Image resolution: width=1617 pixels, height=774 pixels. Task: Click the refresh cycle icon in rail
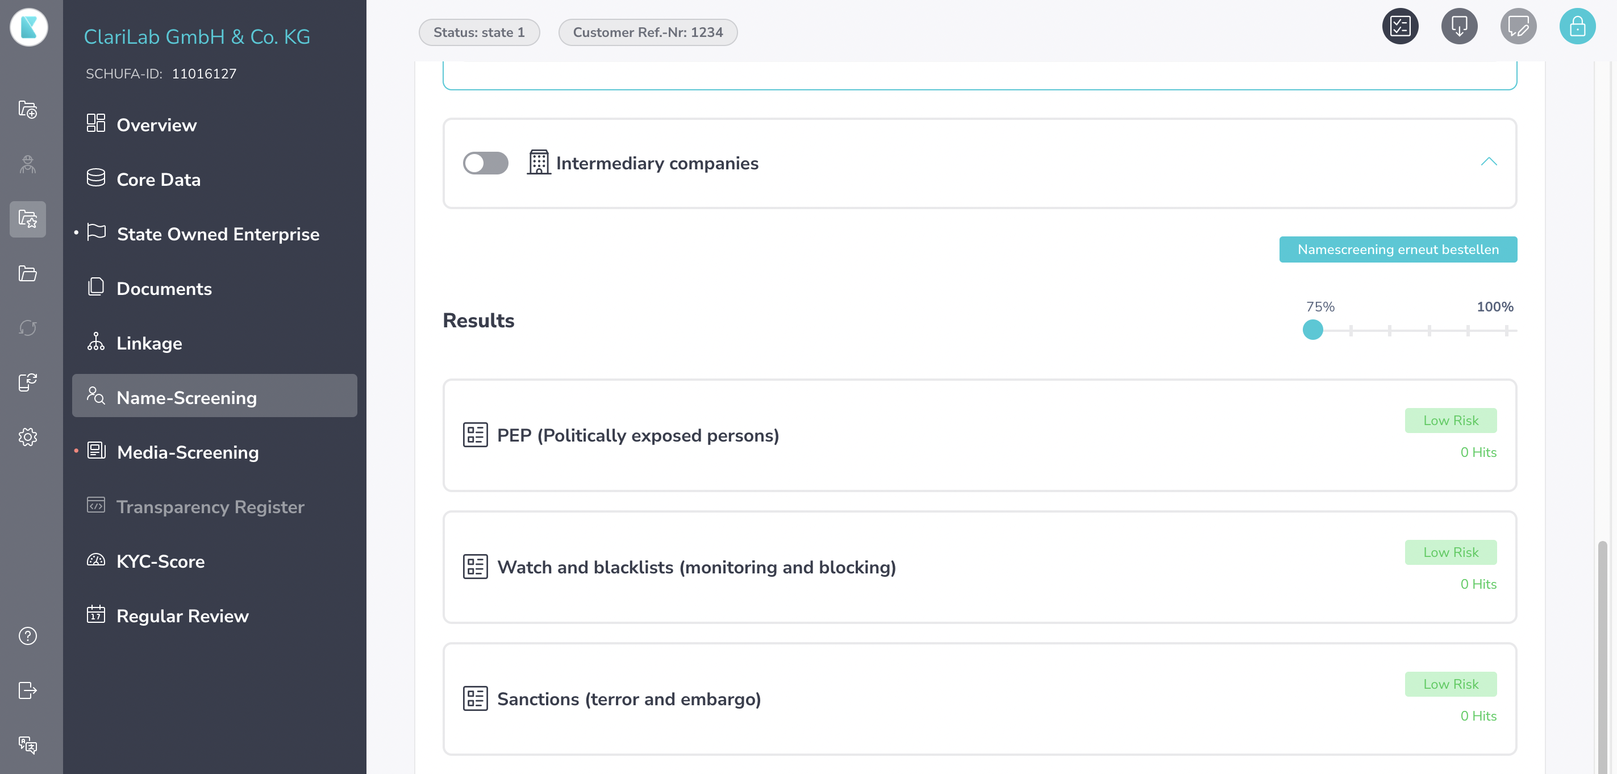28,328
